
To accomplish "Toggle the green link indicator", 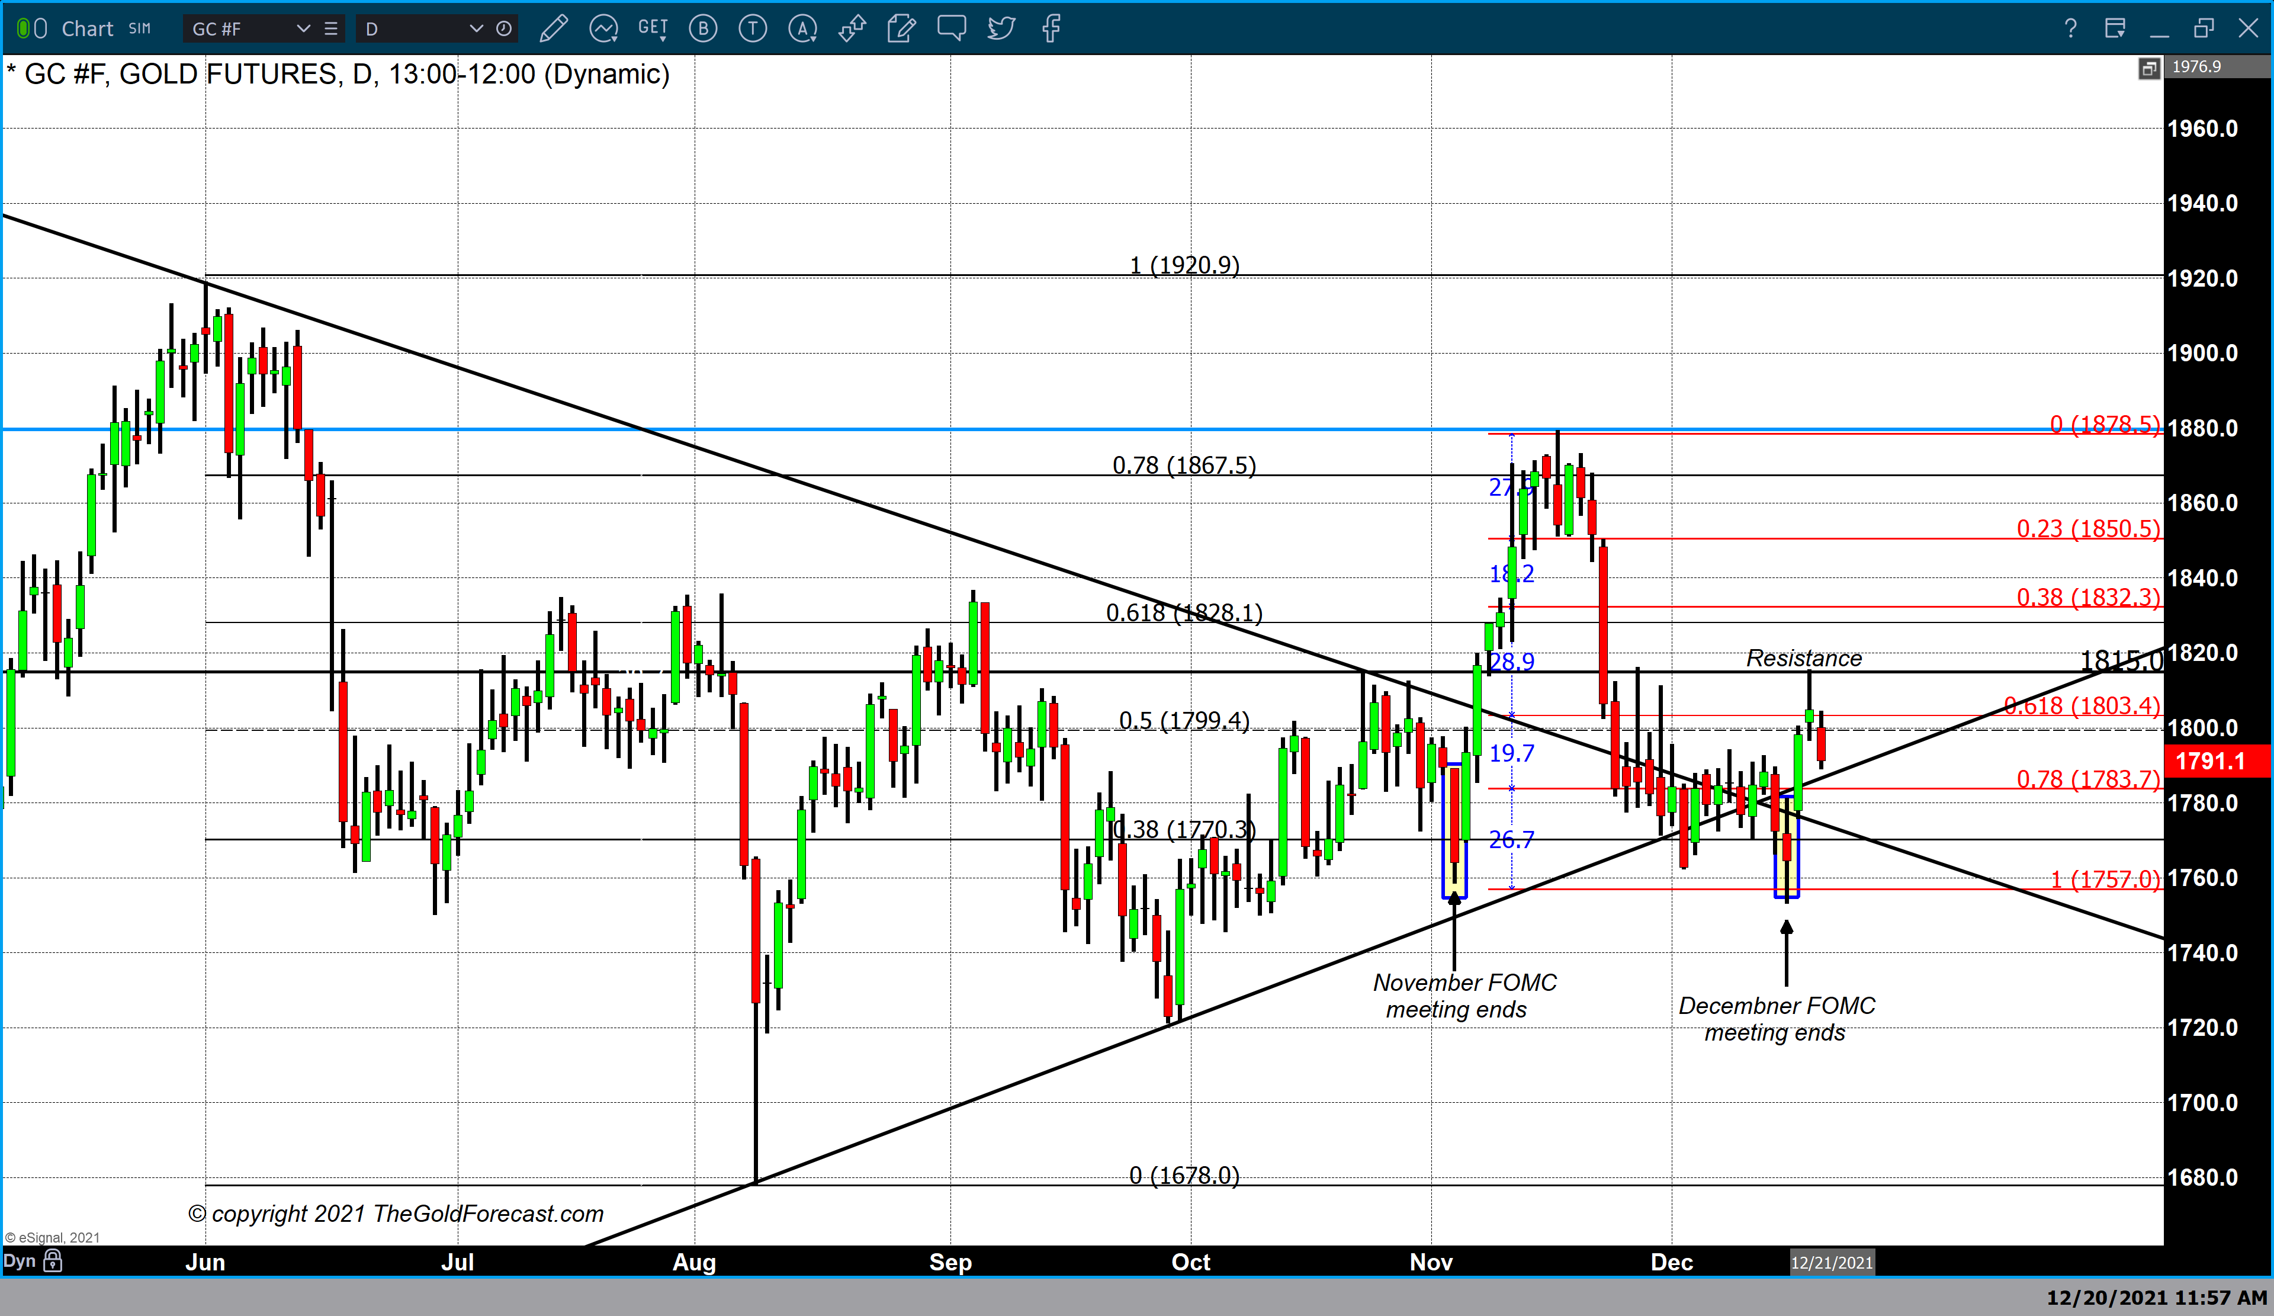I will coord(24,29).
